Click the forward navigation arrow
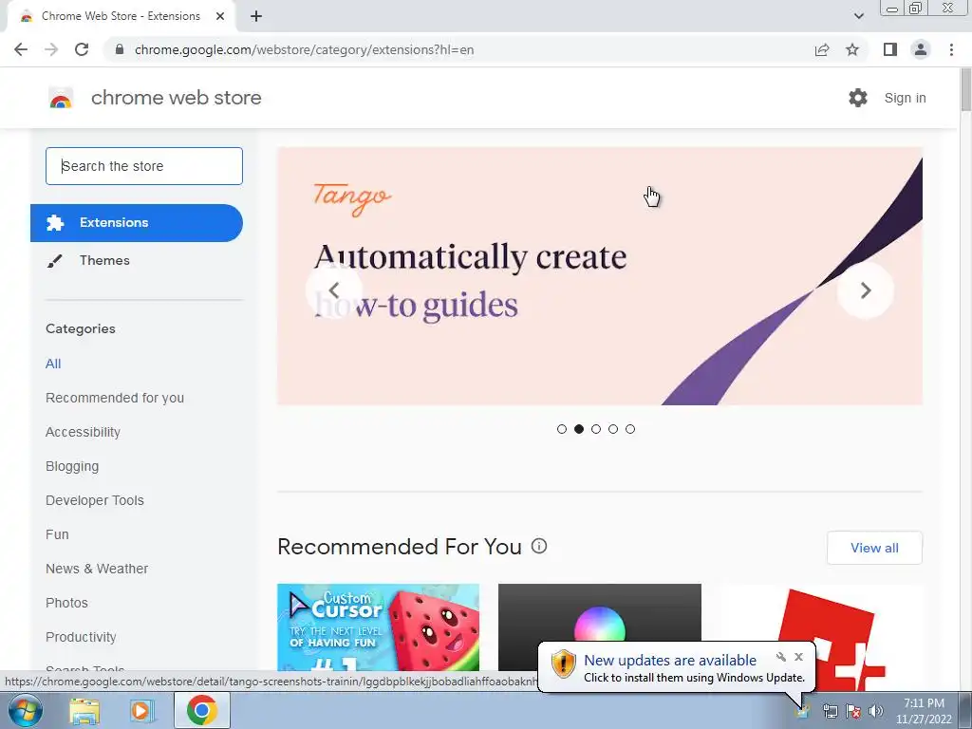The image size is (972, 729). (x=51, y=49)
